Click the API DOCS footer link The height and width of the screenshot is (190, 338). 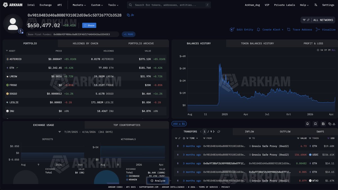click(x=131, y=187)
